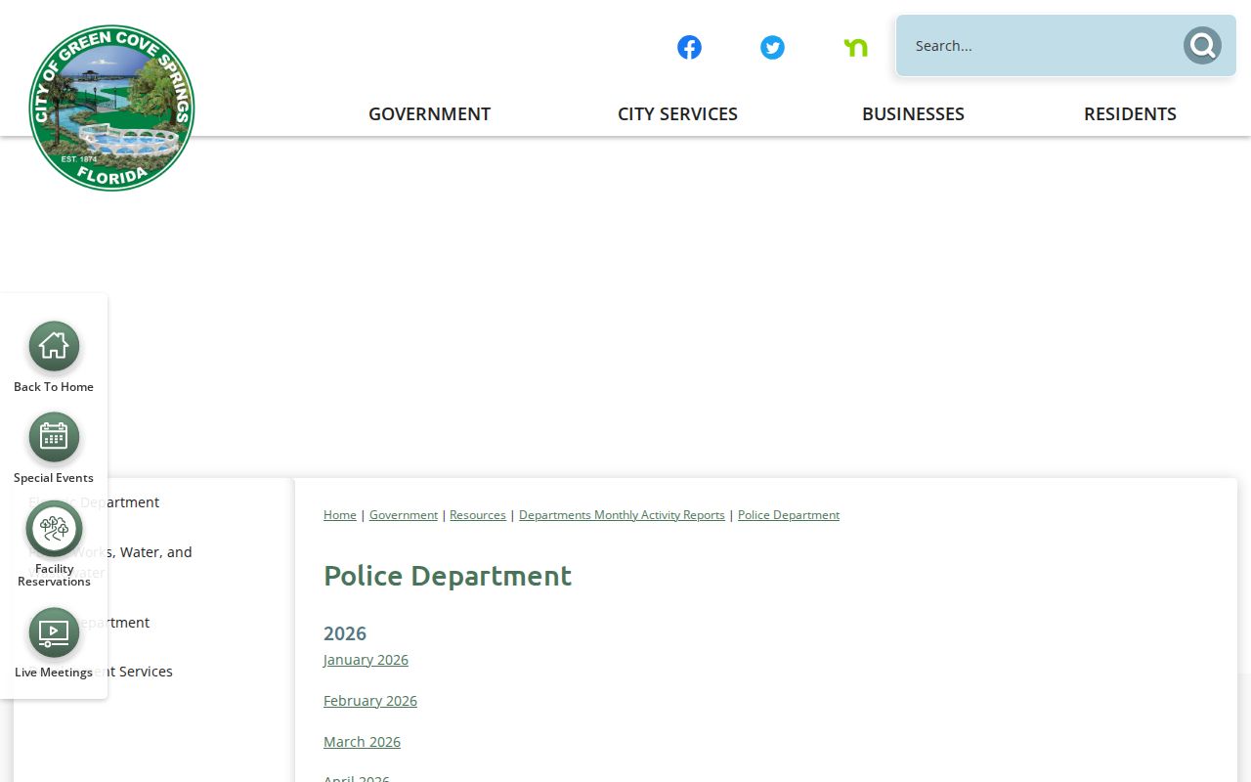Viewport: 1251px width, 782px height.
Task: Open the Government menu
Action: (x=429, y=113)
